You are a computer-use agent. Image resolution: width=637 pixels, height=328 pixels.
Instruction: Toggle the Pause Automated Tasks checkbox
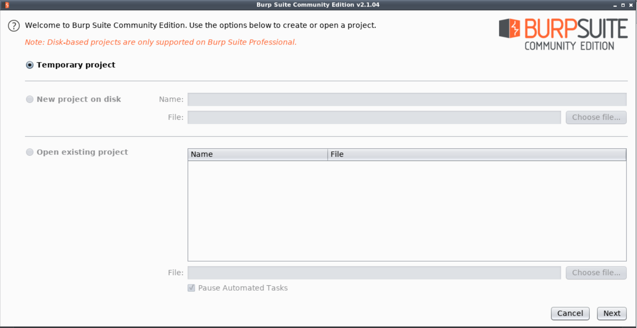[x=191, y=288]
